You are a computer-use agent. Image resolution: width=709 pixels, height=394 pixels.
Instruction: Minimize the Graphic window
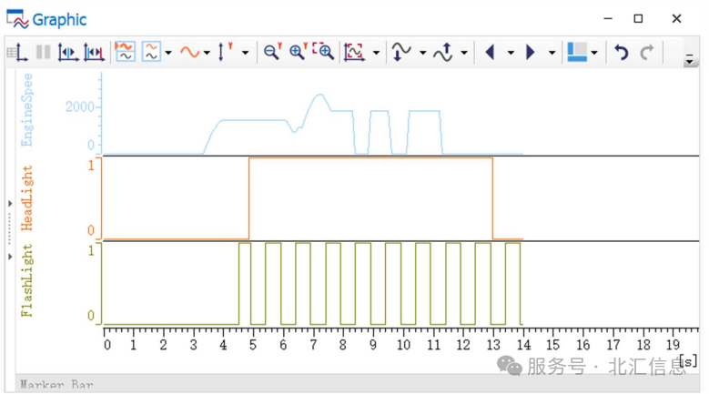click(x=608, y=18)
